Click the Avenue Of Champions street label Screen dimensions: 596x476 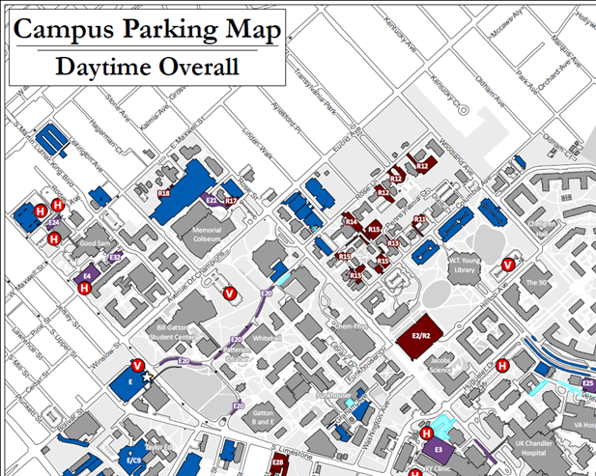(x=198, y=277)
